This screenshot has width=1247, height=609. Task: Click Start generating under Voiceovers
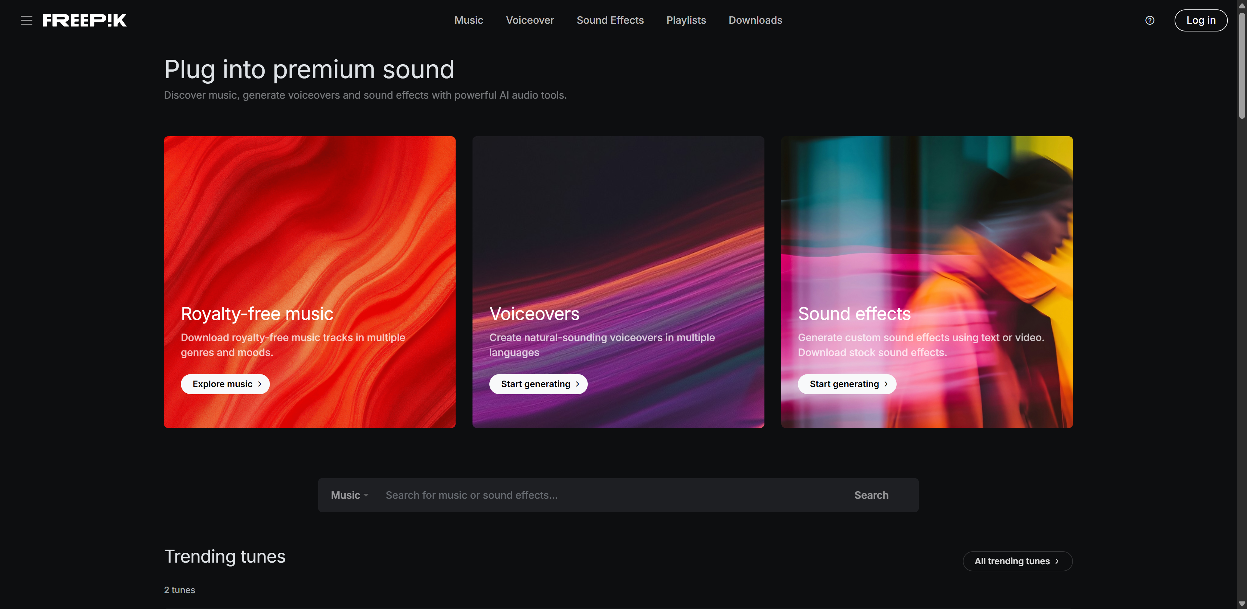(x=538, y=384)
